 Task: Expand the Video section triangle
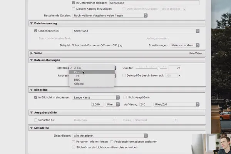[x=32, y=53]
